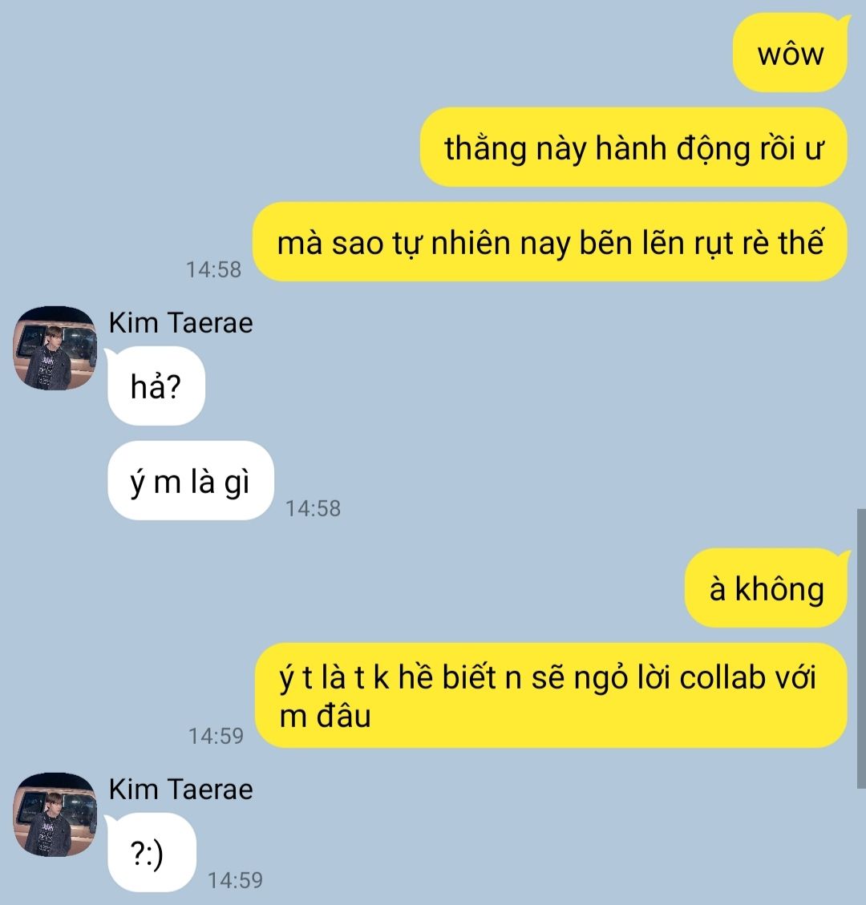Select the "thằng này hành động rồi ư" bubble
Viewport: 866px width, 905px height.
[633, 147]
